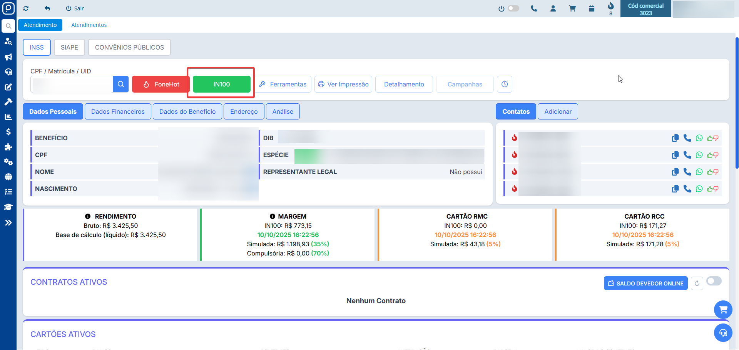Click the graduation cap icon in sidebar
Image resolution: width=739 pixels, height=350 pixels.
point(8,207)
